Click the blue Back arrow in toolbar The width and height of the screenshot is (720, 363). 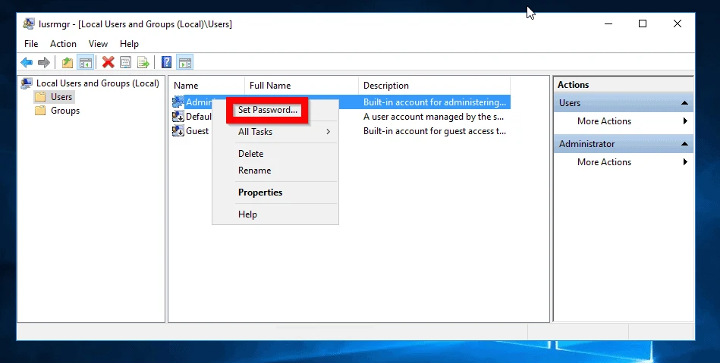click(27, 62)
